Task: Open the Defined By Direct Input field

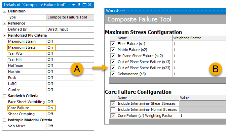Action: pos(70,29)
